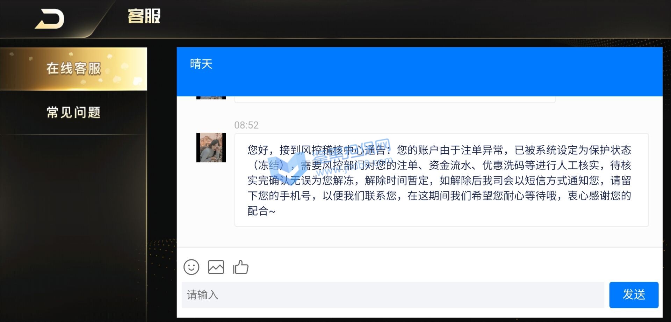Click the empty right side of the blue chat header
671x322 pixels.
(489, 72)
